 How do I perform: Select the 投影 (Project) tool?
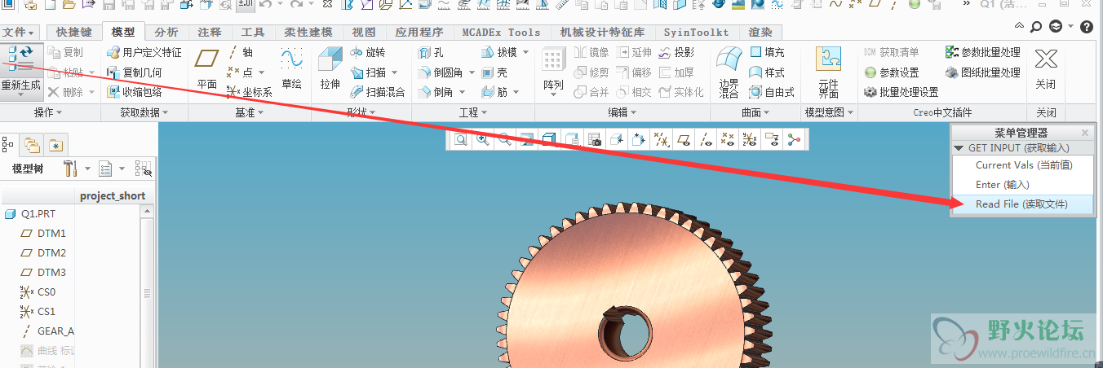pyautogui.click(x=676, y=52)
